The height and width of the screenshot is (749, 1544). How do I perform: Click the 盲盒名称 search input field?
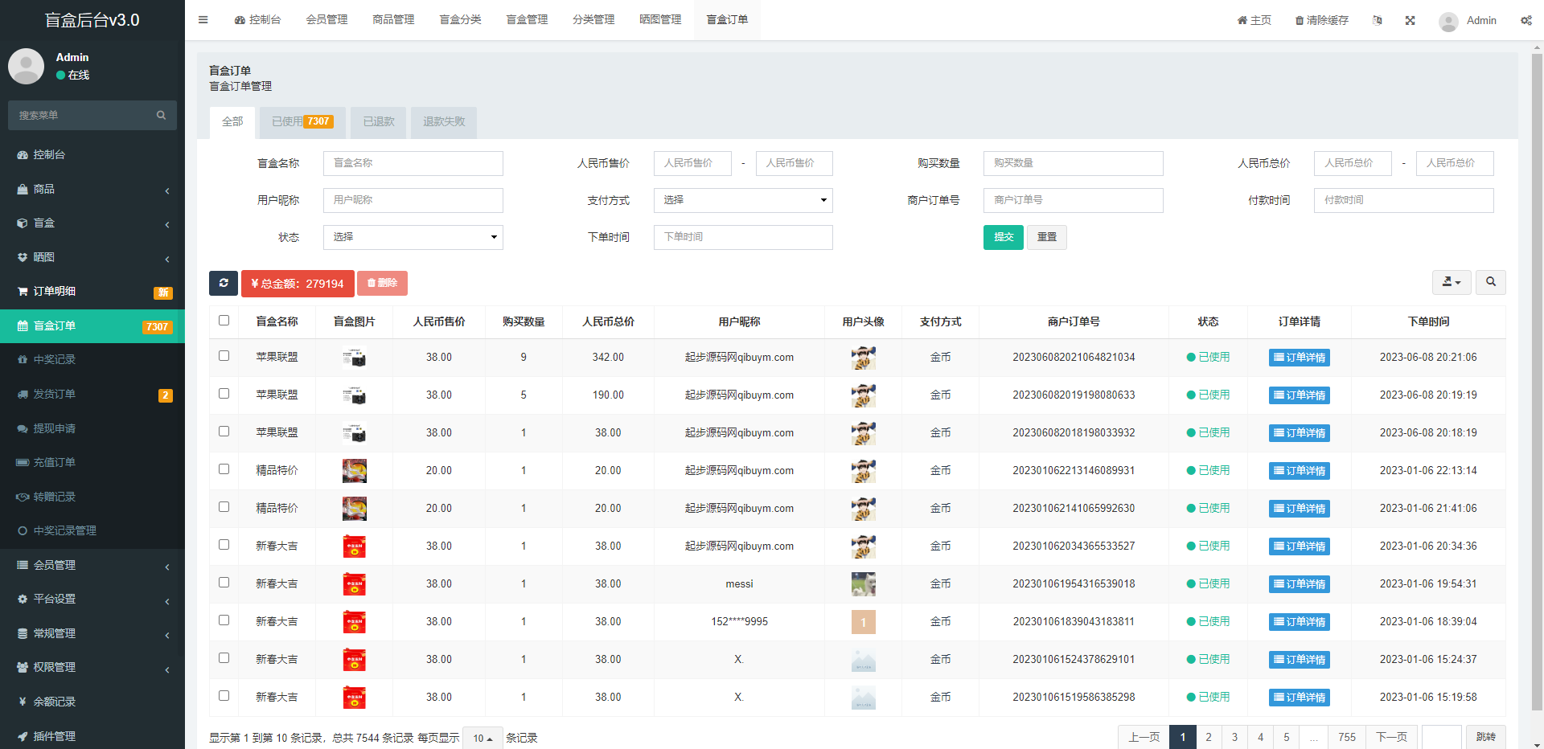tap(413, 163)
